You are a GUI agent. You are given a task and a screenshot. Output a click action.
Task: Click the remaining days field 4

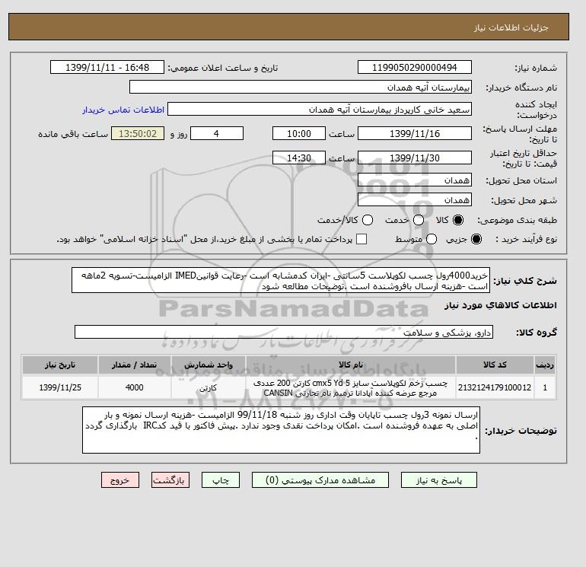(x=217, y=133)
